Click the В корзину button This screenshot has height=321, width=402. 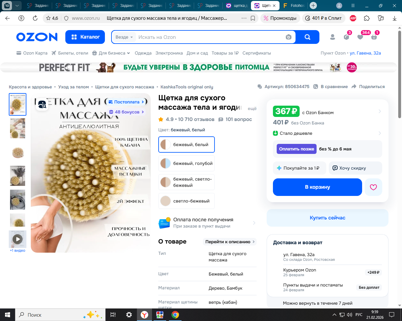click(318, 187)
